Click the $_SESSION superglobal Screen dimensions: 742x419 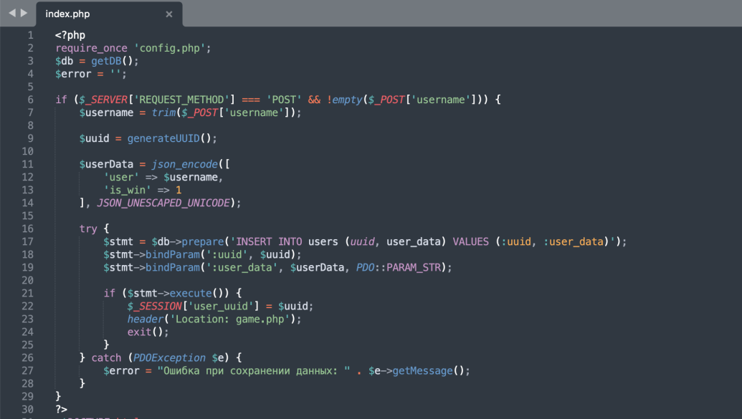[154, 307]
